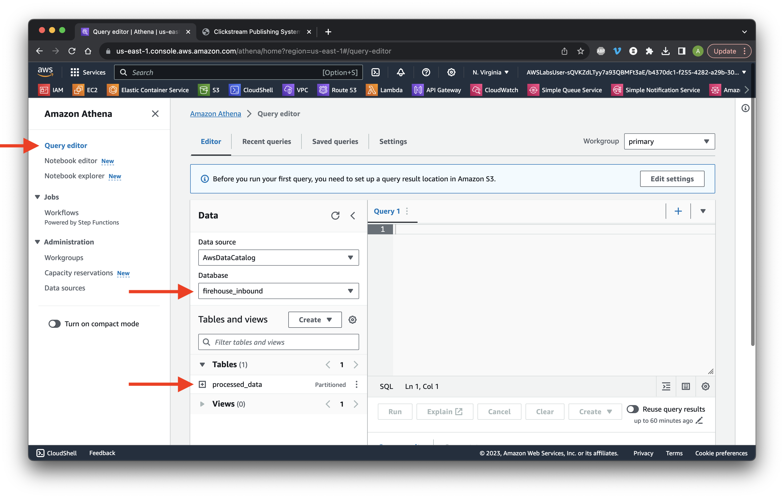Screen dimensions: 784x498
Task: Open the AWSLabsUser account menu
Action: click(636, 72)
